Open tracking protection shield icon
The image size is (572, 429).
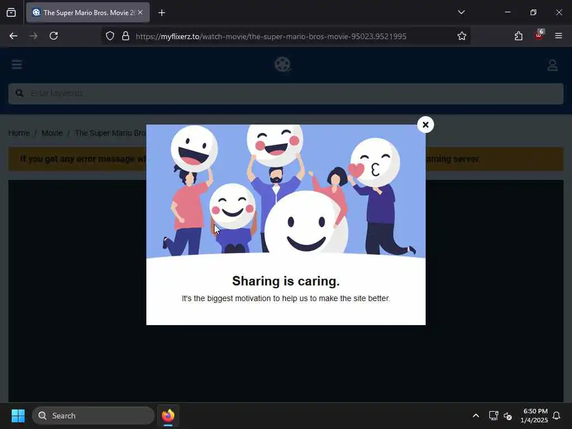click(x=110, y=36)
